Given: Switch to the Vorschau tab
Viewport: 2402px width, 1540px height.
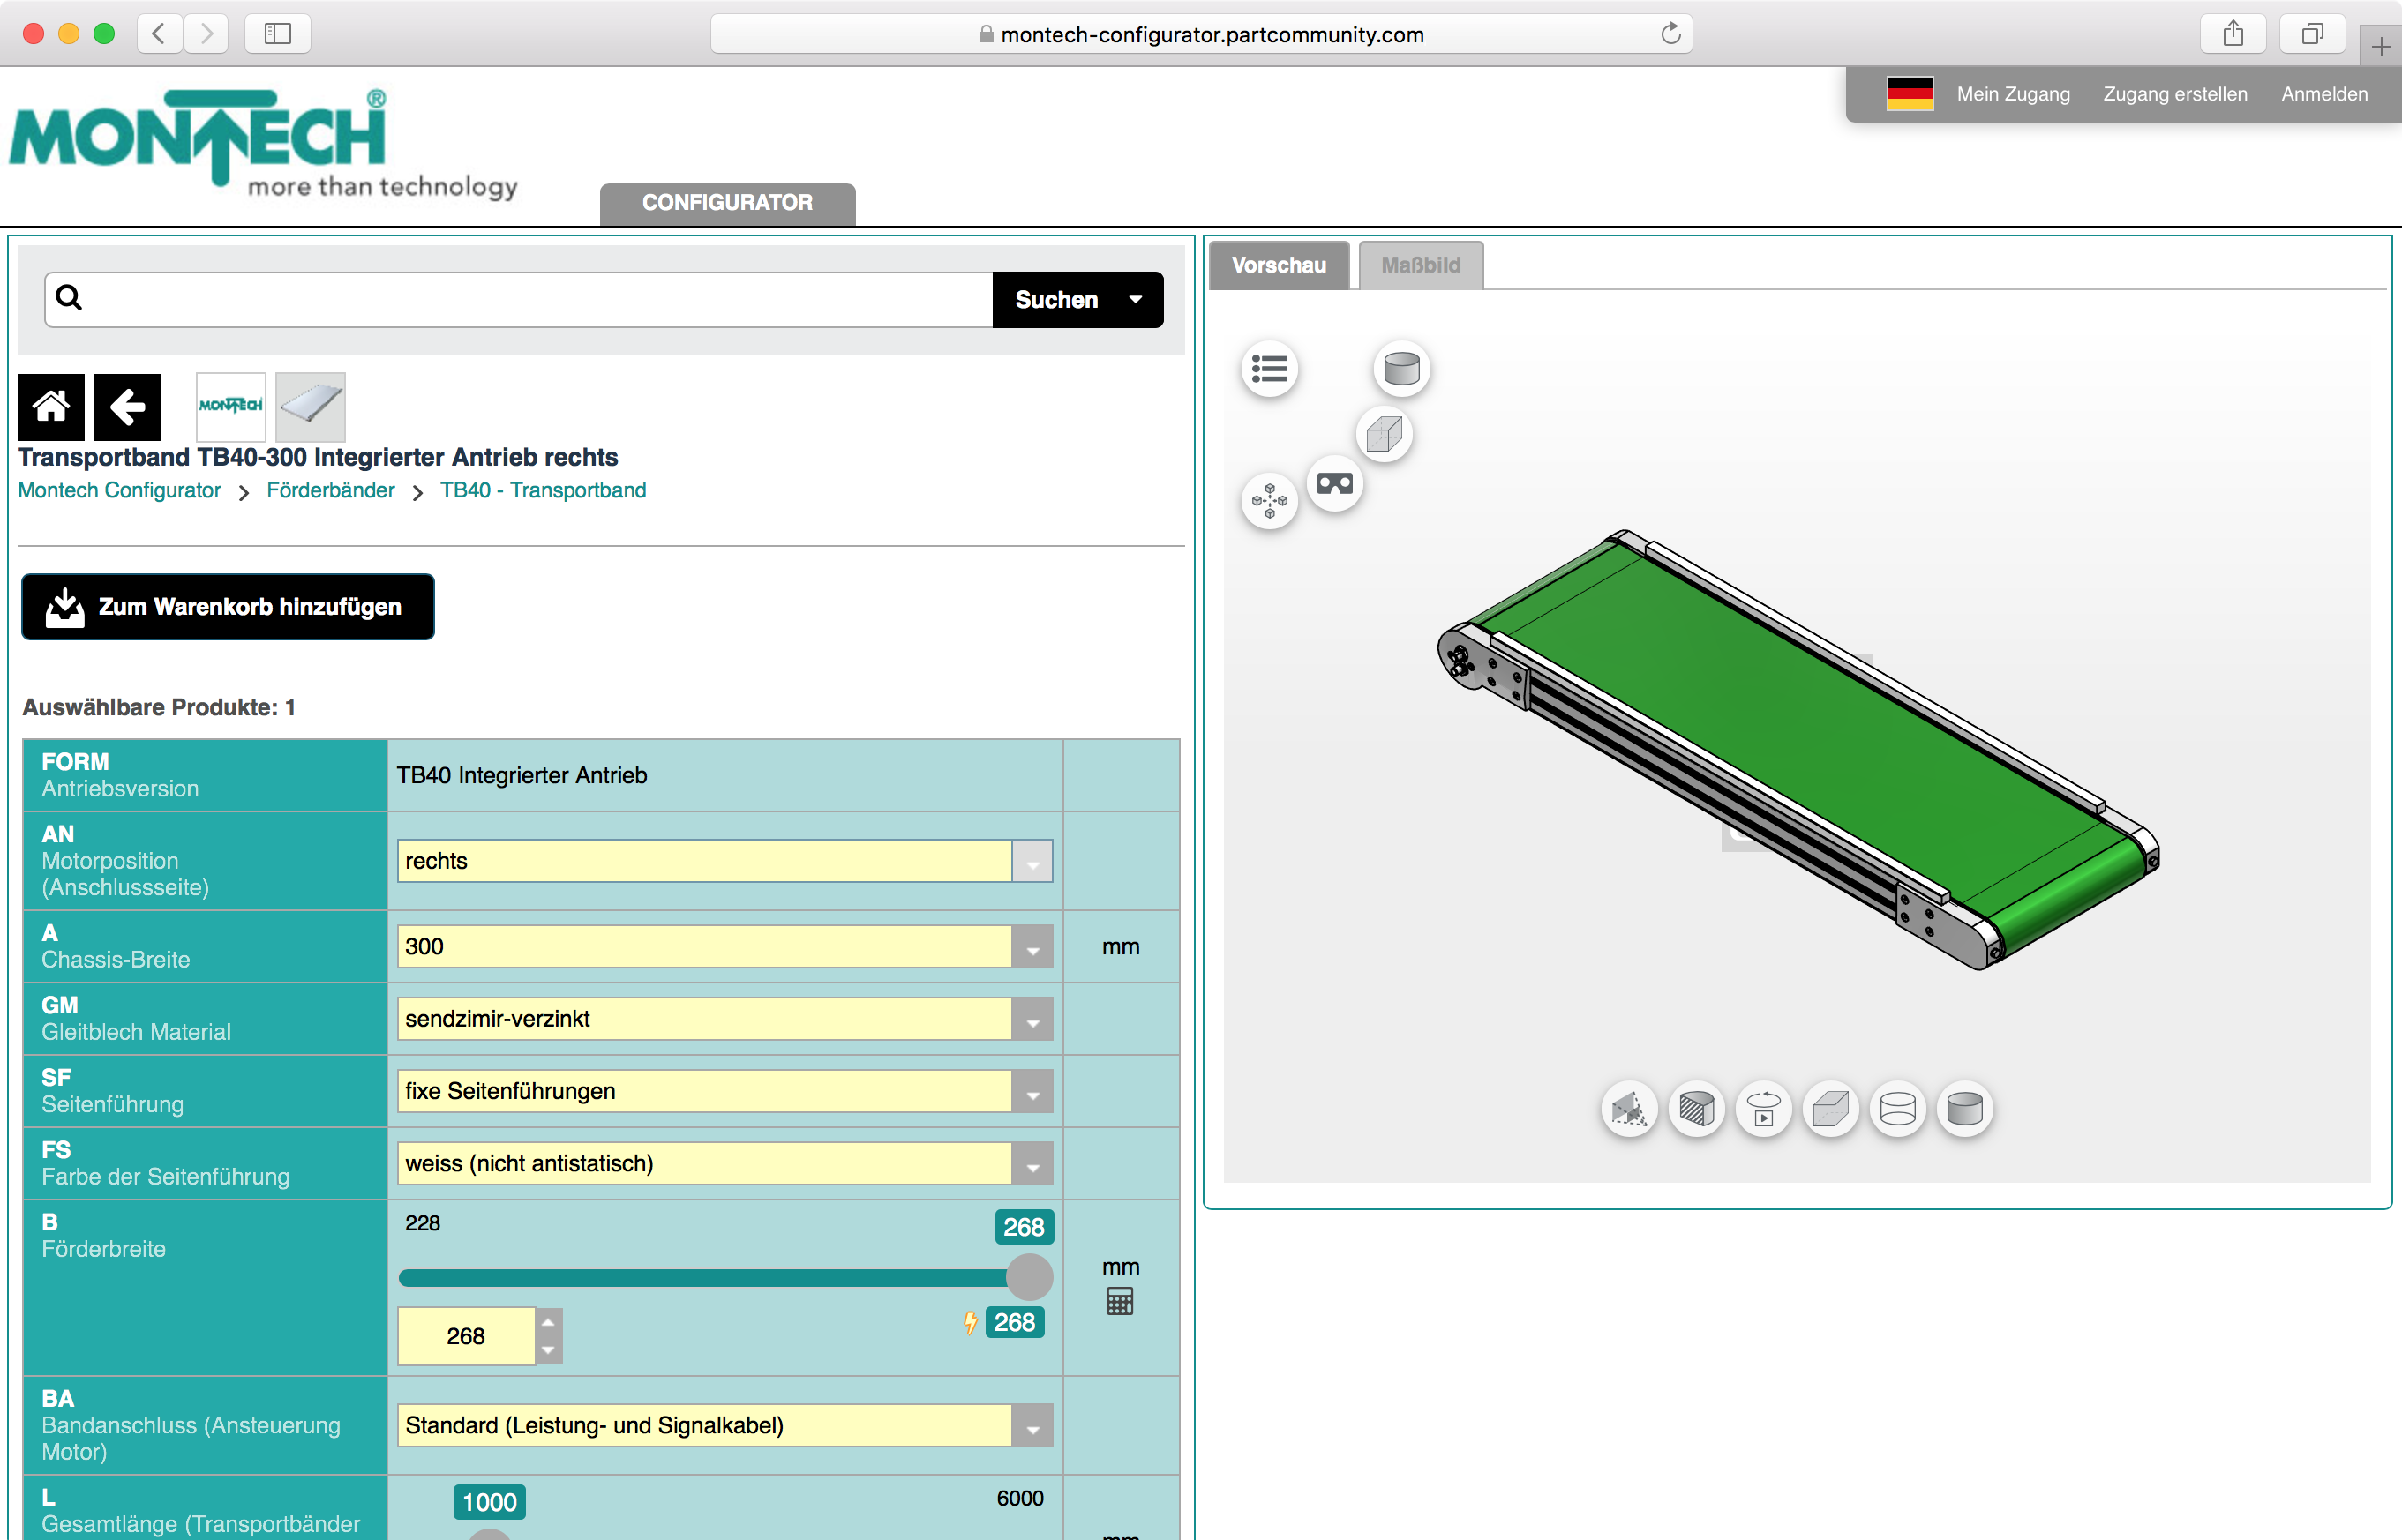Looking at the screenshot, I should (1279, 265).
